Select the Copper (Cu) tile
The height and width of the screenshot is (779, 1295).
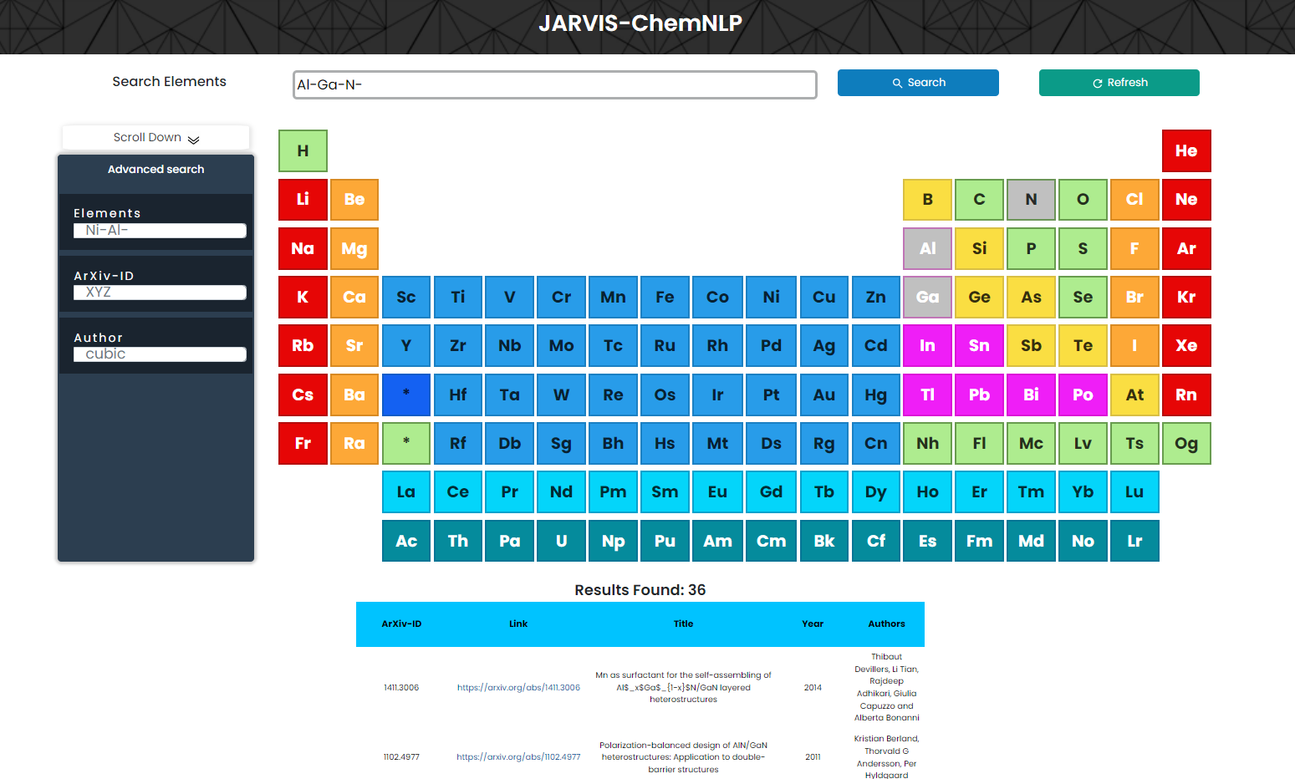point(823,297)
